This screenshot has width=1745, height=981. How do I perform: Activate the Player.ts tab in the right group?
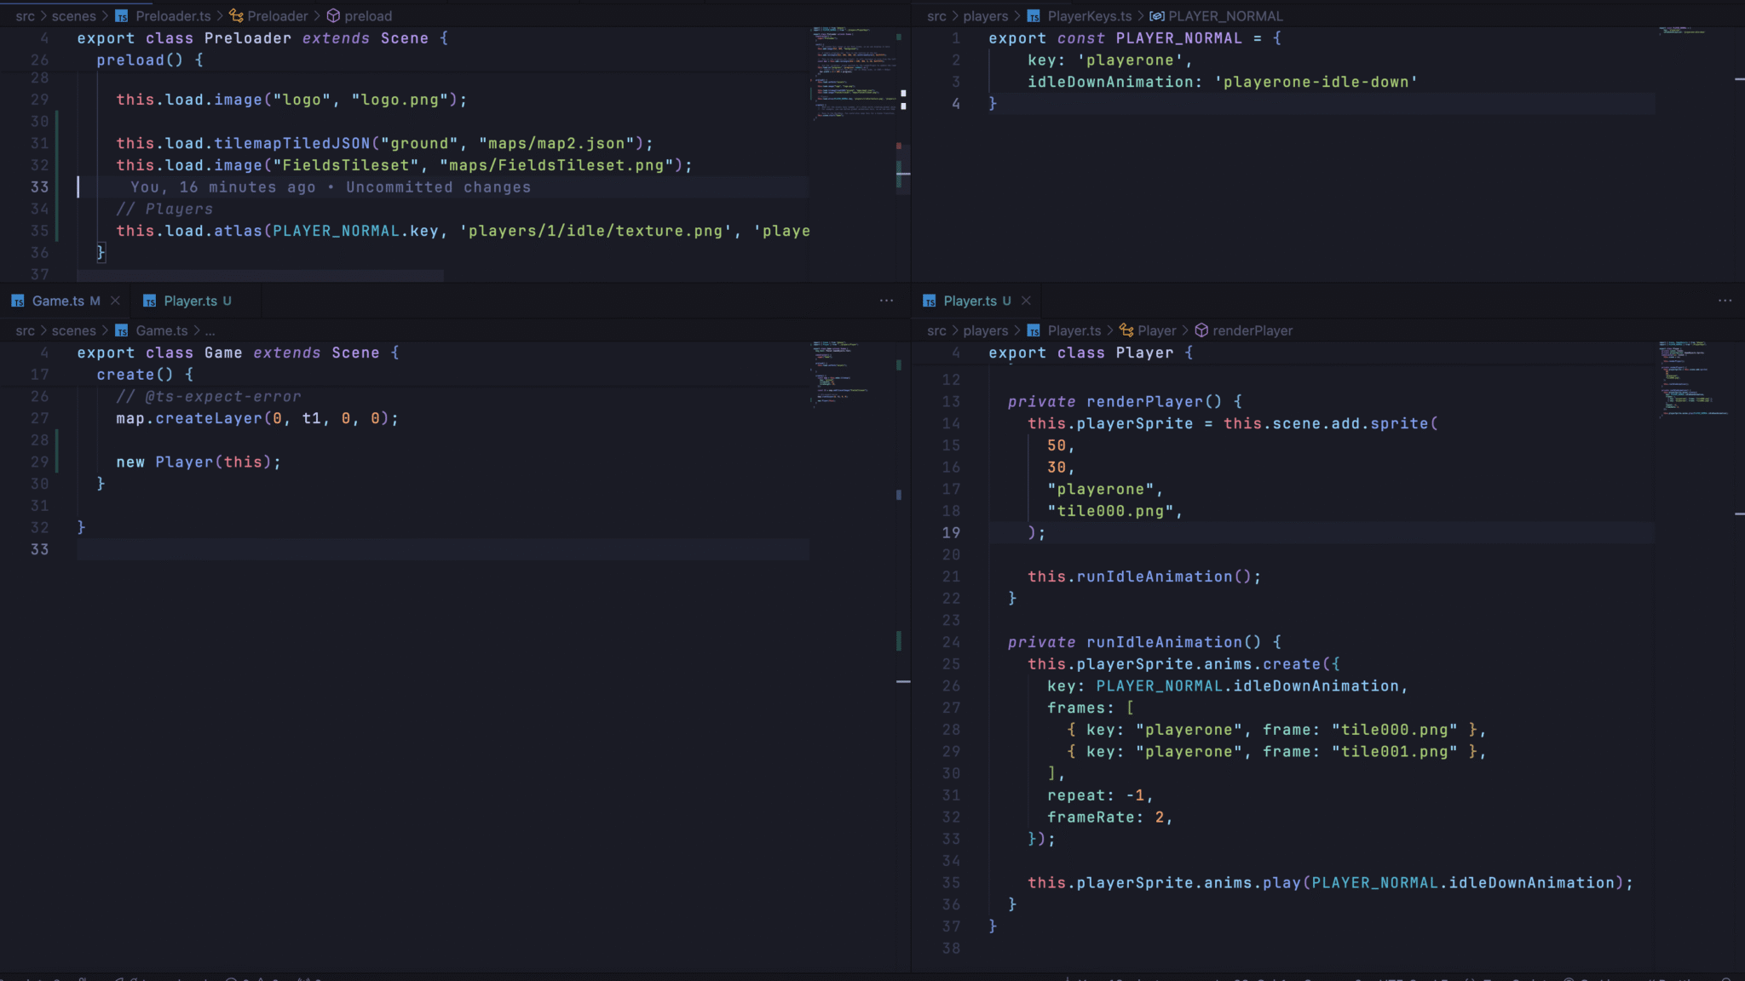(x=976, y=301)
